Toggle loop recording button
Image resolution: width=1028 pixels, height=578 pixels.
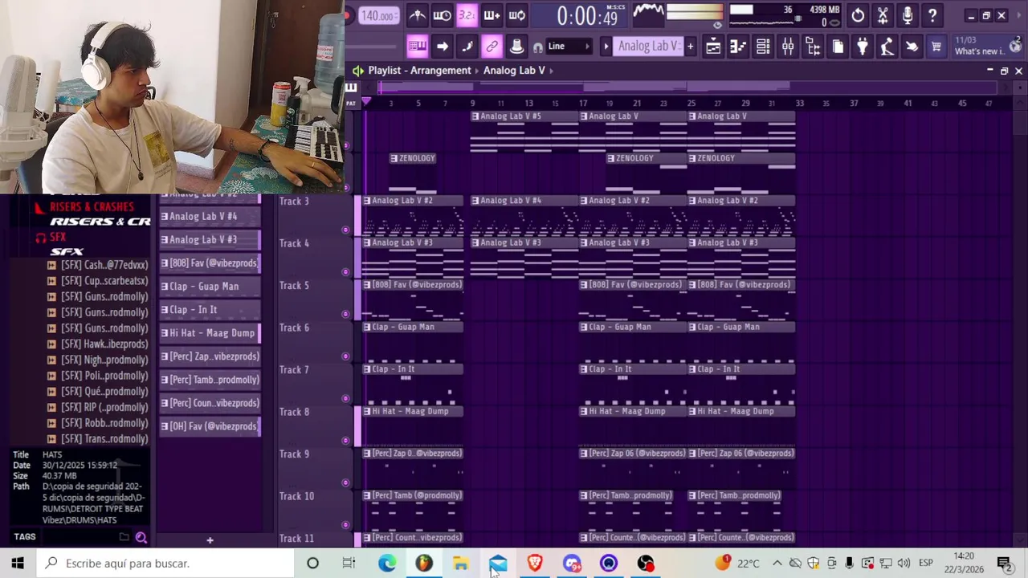pos(516,15)
